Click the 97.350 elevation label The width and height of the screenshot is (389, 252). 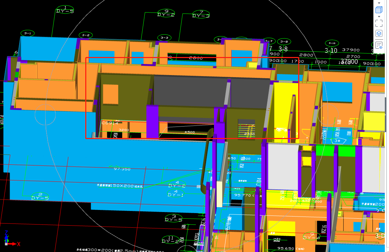point(122,169)
